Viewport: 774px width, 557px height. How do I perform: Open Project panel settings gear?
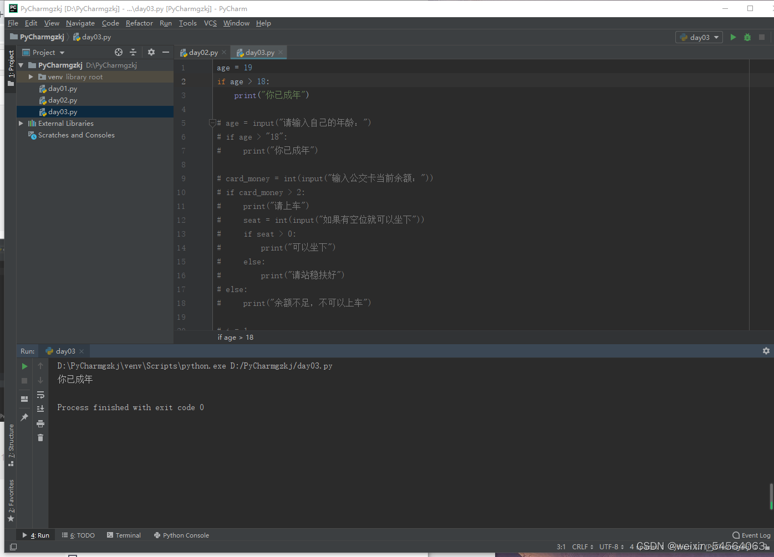pos(151,52)
